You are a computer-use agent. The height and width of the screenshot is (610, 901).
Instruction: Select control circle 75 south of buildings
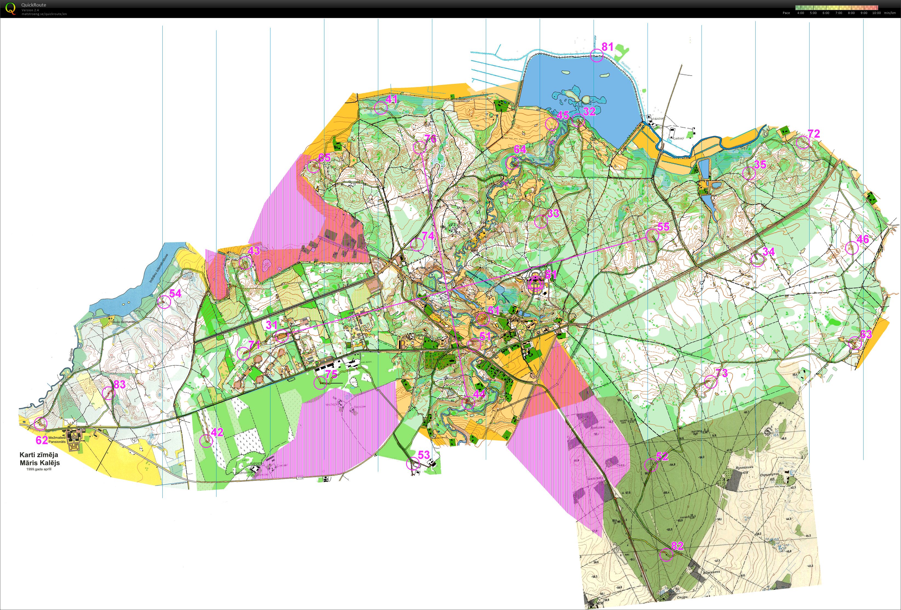(x=320, y=383)
